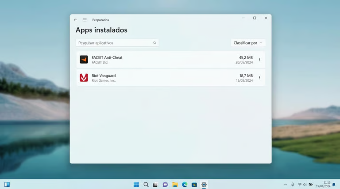Viewport: 340px width, 189px height.
Task: Open Wi-Fi network tray icon
Action: 300,185
